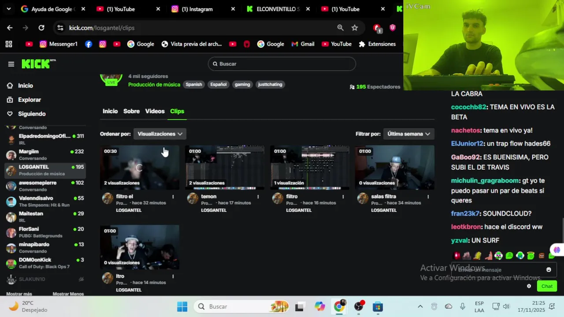Open the Gmail bookmark

[x=303, y=44]
